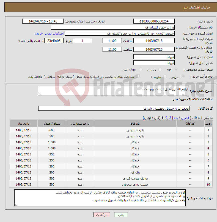
Task: Click quantity 600 in row 1
Action: 52,130
